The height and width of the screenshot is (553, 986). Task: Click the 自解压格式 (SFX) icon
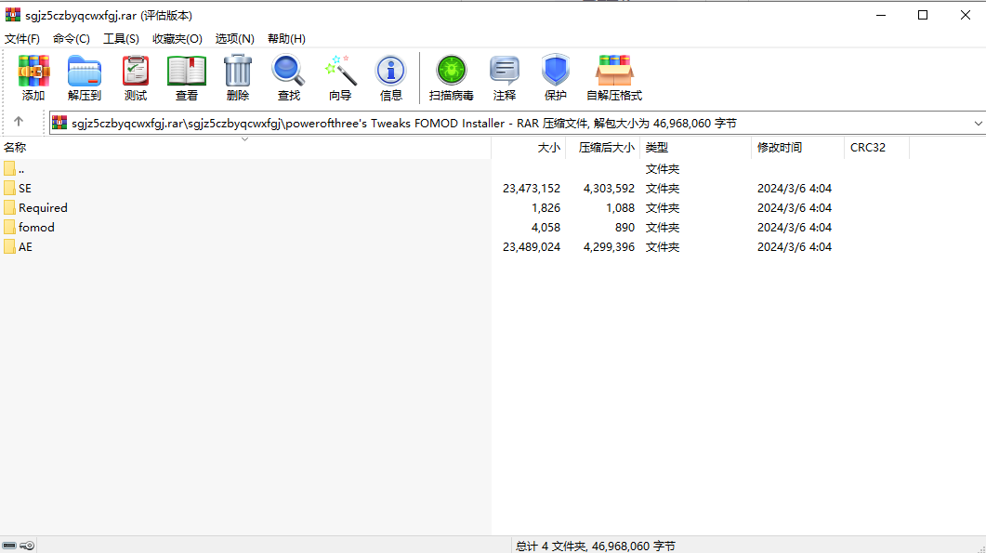pyautogui.click(x=614, y=77)
